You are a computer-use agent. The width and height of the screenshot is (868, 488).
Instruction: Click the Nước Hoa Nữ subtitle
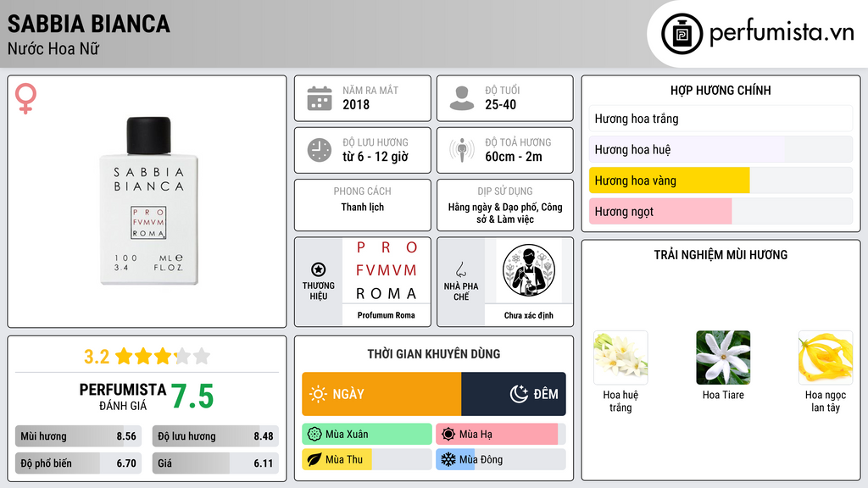[x=53, y=48]
